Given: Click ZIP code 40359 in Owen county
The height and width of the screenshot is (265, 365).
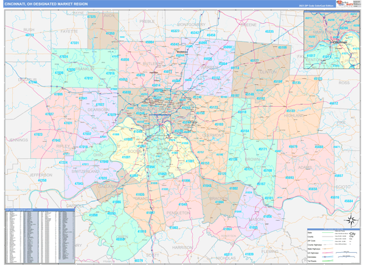Looking at the screenshot, I should click(x=120, y=240).
